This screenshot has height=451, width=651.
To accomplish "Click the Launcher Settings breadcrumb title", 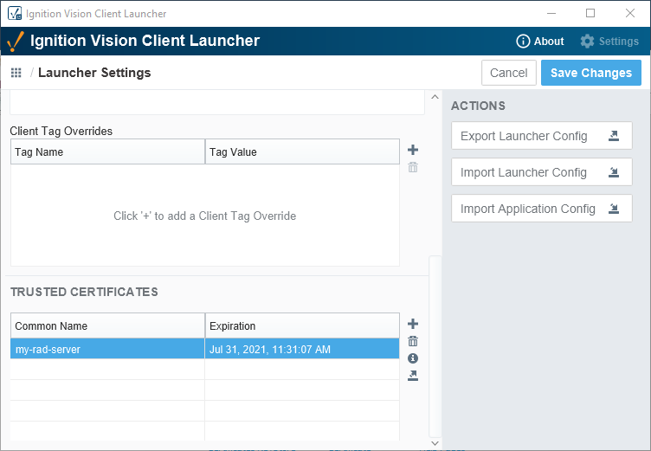I will (94, 73).
